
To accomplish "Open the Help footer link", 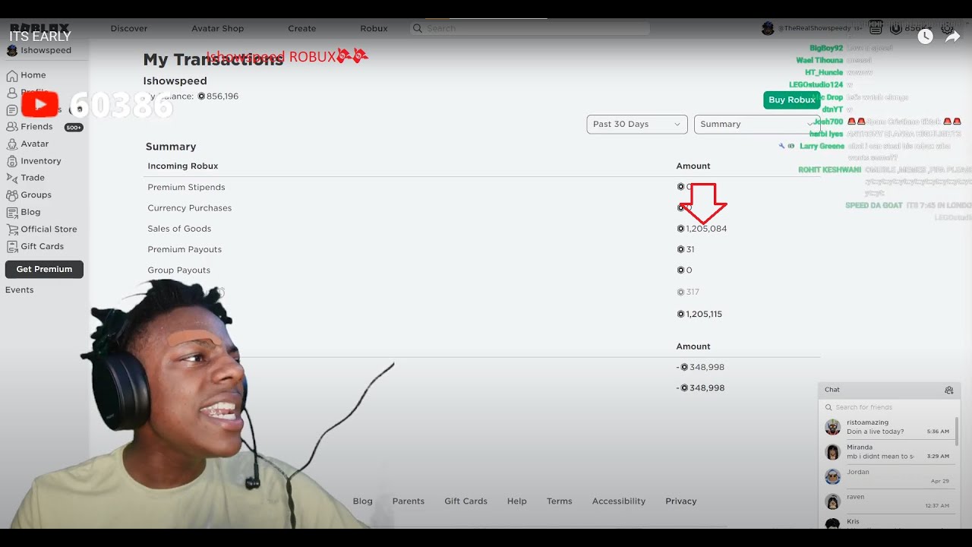I will click(517, 501).
